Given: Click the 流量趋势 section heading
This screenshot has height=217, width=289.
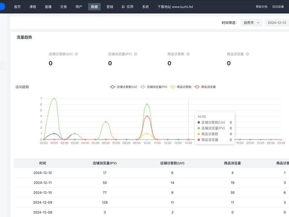Looking at the screenshot, I should click(24, 37).
